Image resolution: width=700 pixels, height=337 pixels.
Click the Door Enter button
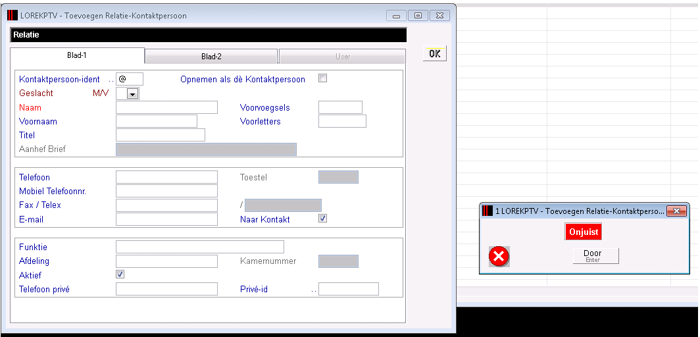coord(595,256)
